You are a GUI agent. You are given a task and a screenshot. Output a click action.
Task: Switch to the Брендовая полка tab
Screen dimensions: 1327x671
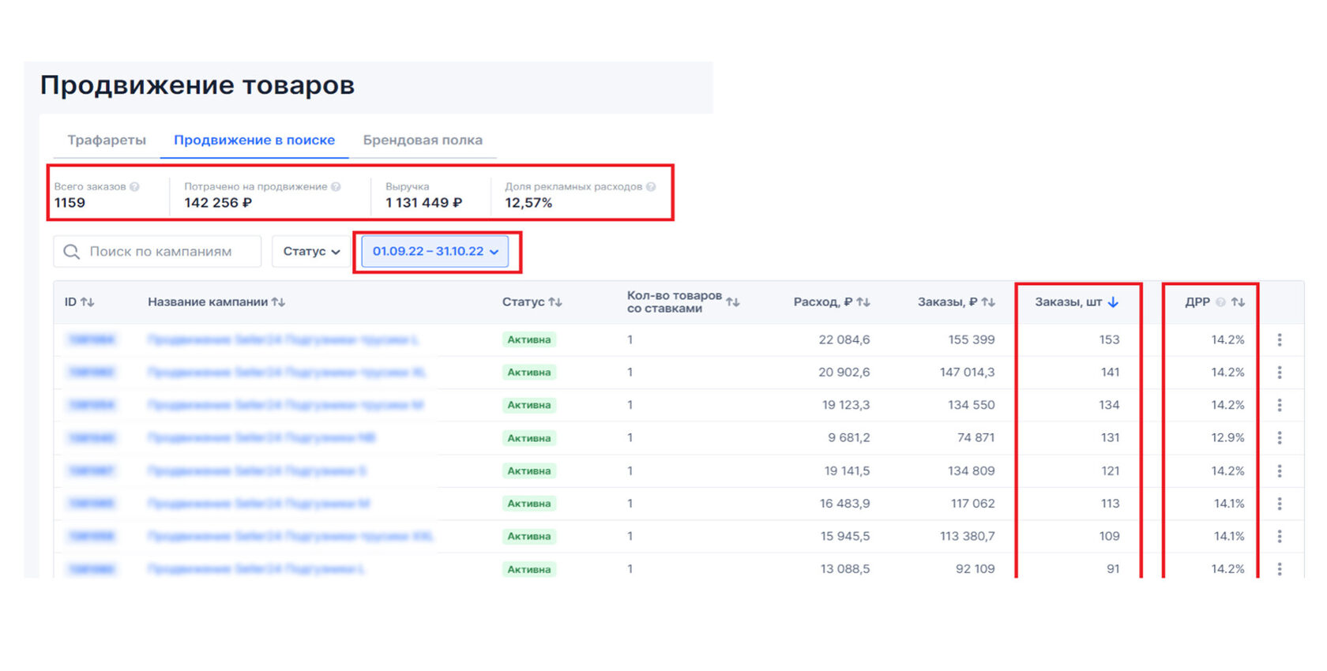click(423, 140)
